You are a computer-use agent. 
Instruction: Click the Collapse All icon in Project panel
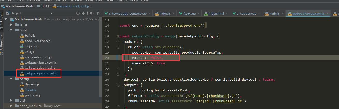coord(84,13)
